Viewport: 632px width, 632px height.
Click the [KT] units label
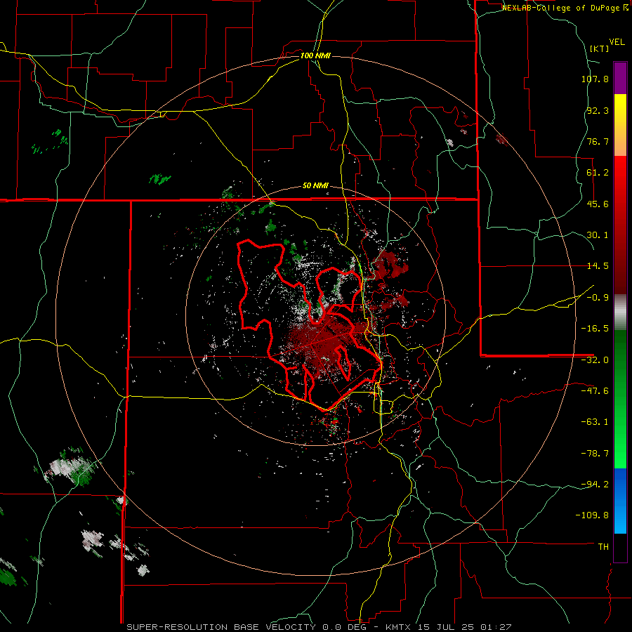[599, 48]
